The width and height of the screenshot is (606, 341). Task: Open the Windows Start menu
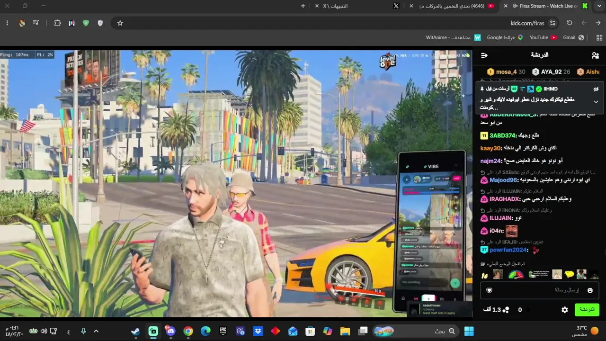point(469,331)
